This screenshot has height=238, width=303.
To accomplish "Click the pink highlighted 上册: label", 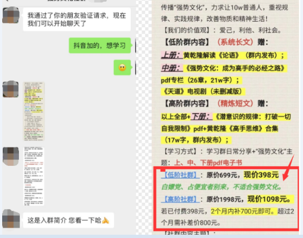I will [x=172, y=55].
